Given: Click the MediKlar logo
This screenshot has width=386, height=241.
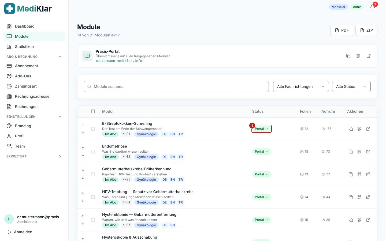Looking at the screenshot, I should click(28, 9).
